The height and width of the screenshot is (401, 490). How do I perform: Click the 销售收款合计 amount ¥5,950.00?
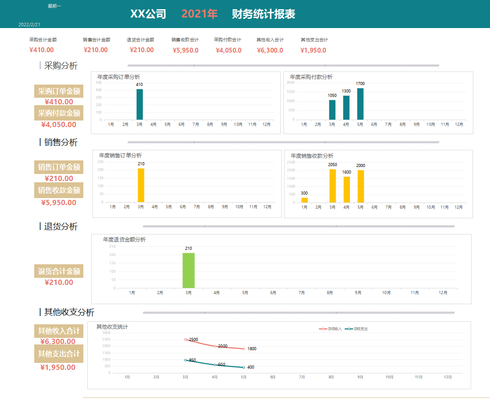tap(186, 50)
